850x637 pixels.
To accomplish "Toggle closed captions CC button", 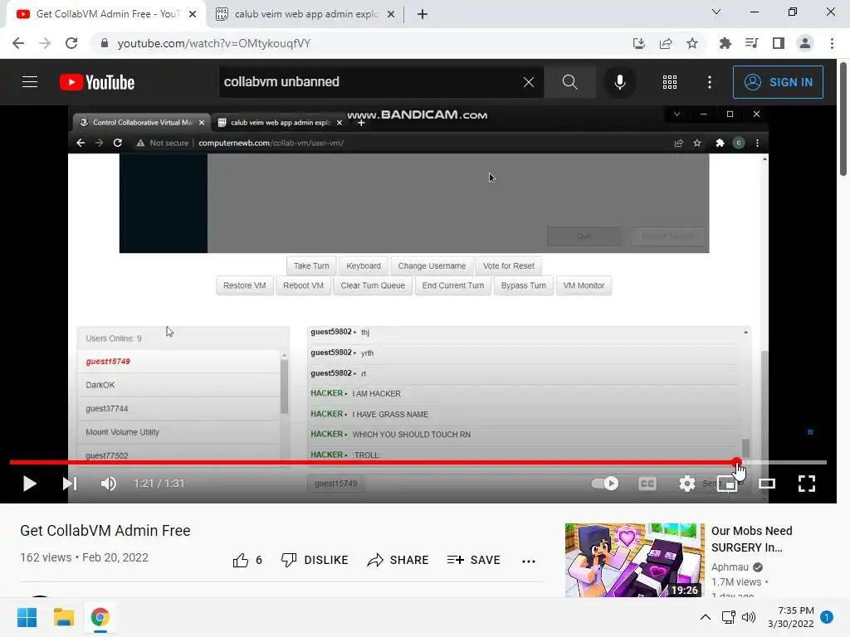I will coord(647,484).
